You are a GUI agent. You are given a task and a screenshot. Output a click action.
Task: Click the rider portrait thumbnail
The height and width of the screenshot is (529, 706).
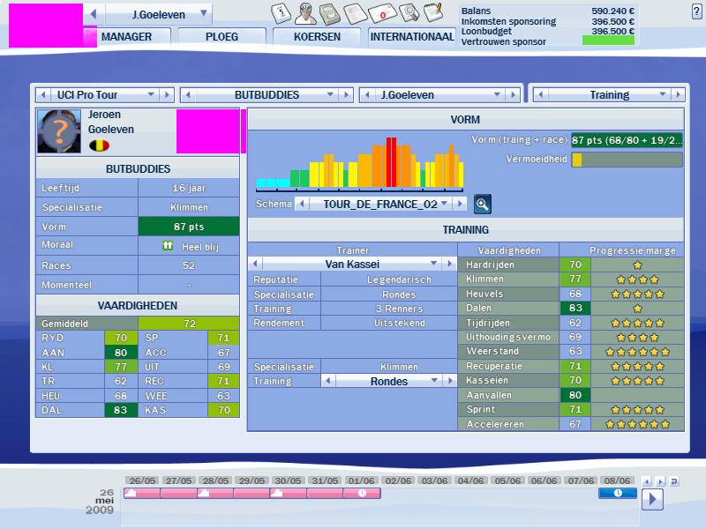(60, 131)
